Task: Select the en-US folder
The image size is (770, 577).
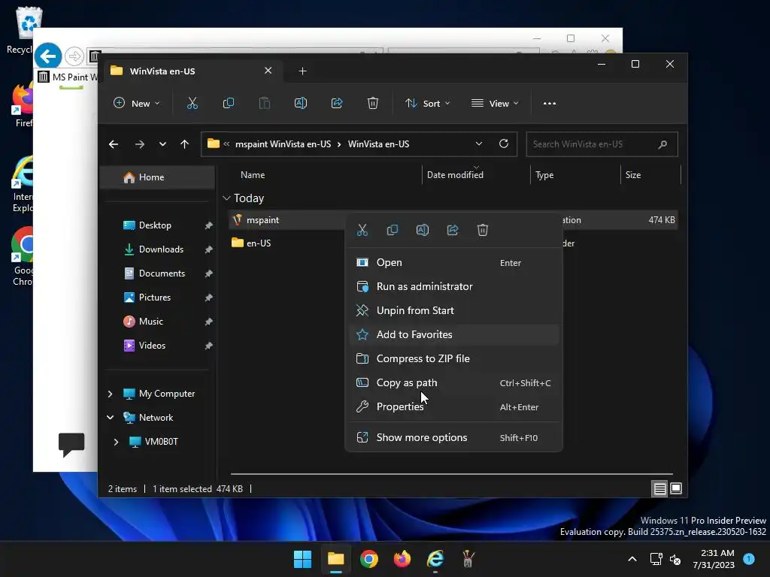Action: click(259, 243)
